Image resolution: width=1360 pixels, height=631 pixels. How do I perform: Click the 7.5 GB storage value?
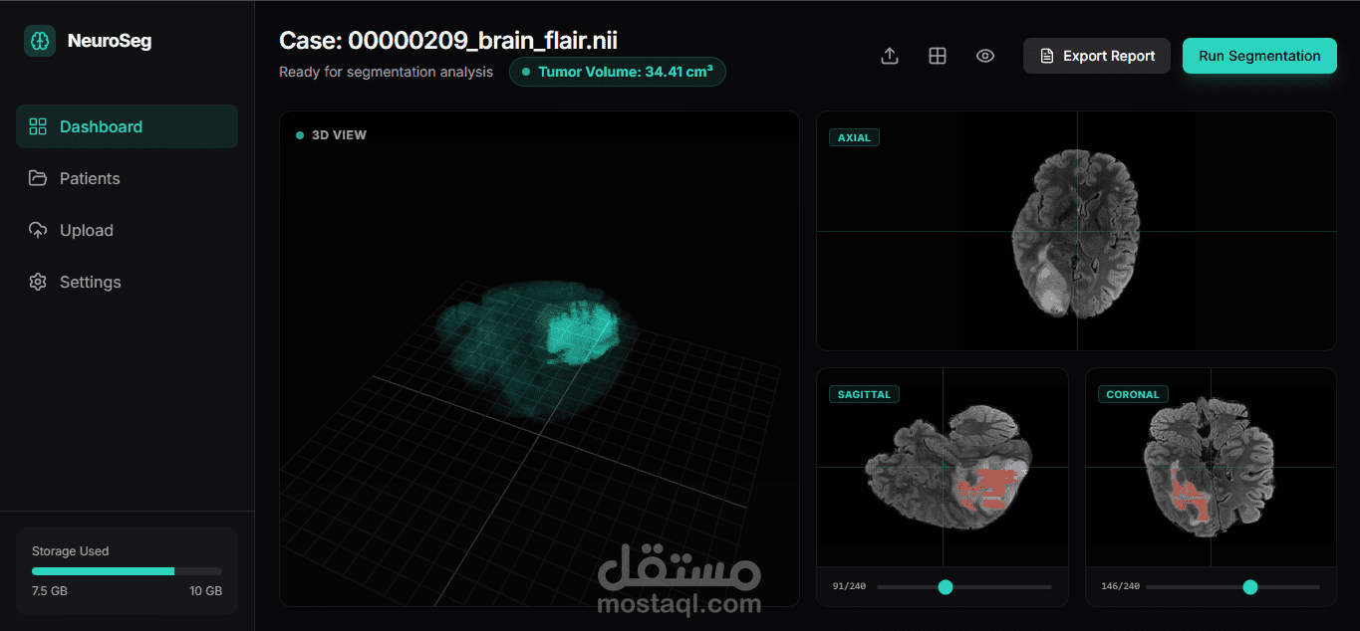[x=50, y=591]
